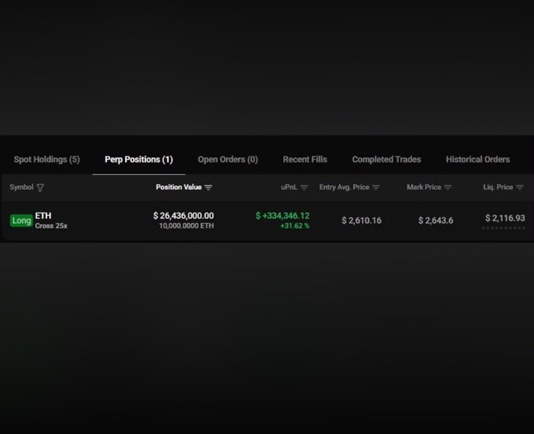The image size is (534, 434).
Task: Click the Entry Avg. Price sort icon
Action: (376, 188)
